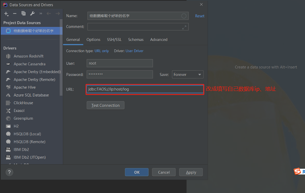Click the Project Data Sources heading
Screen dimensions: 305x193
click(22, 23)
